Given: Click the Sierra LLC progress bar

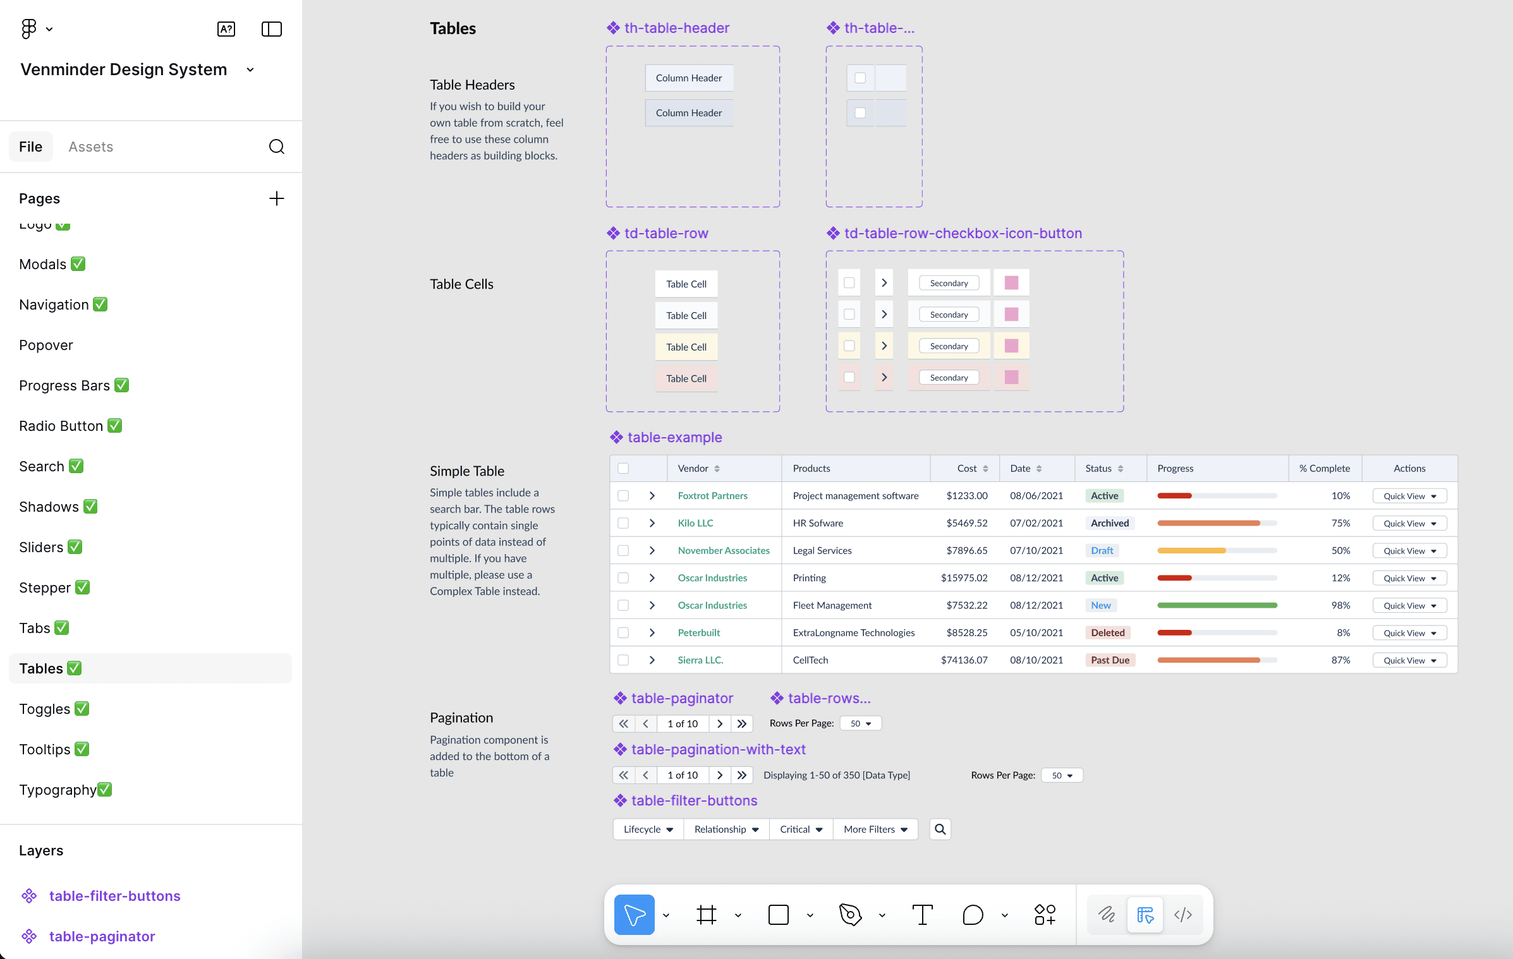Looking at the screenshot, I should 1217,660.
